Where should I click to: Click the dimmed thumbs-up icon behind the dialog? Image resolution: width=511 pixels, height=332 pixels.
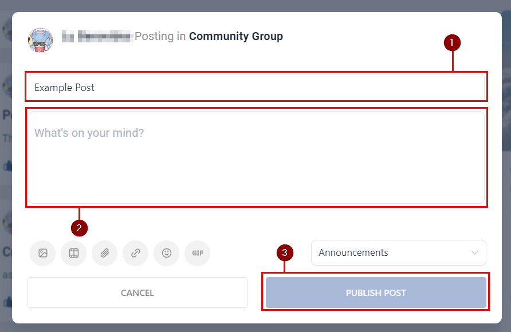[7, 166]
